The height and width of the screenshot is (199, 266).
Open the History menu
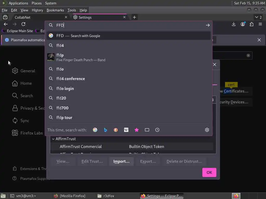(x=37, y=10)
